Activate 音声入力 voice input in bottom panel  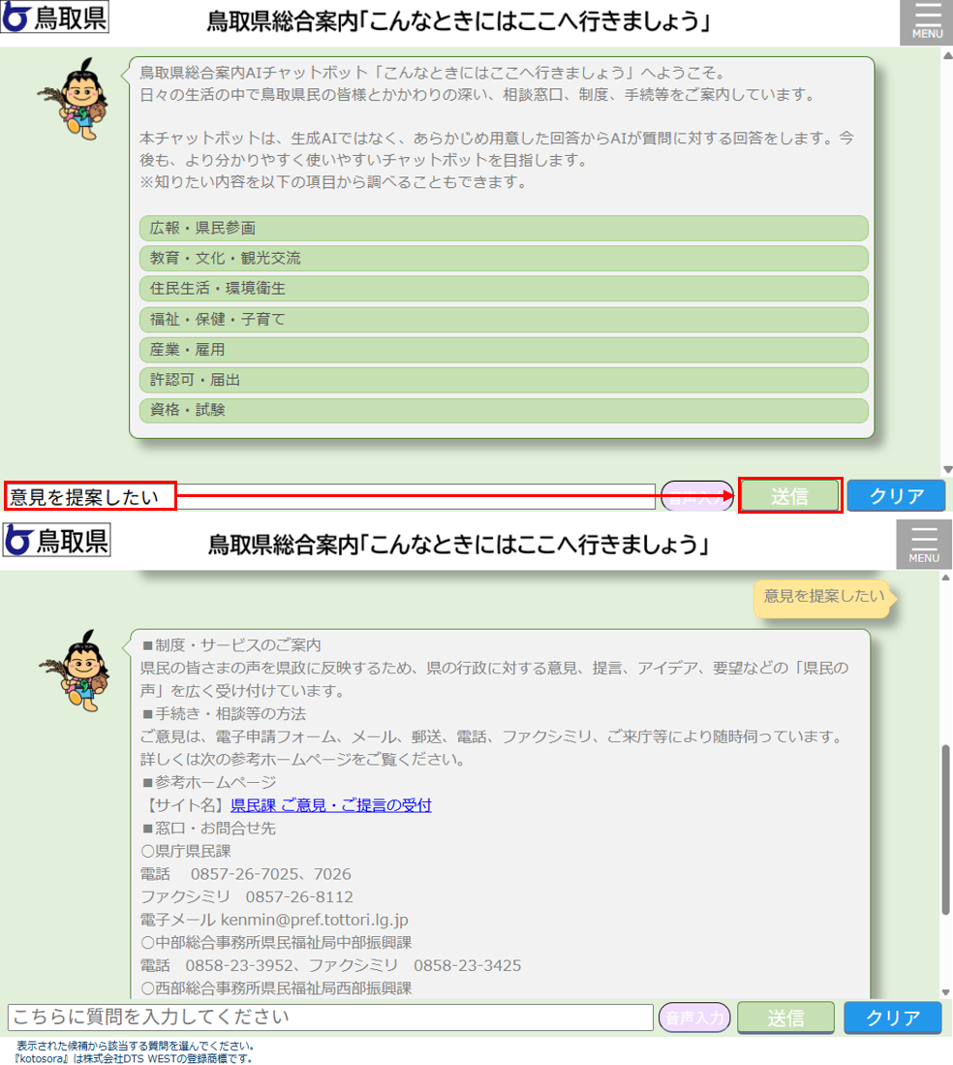coord(694,1018)
